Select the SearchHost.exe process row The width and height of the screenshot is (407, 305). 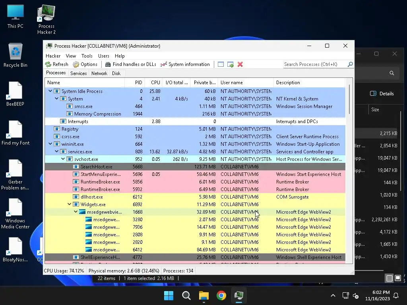195,166
